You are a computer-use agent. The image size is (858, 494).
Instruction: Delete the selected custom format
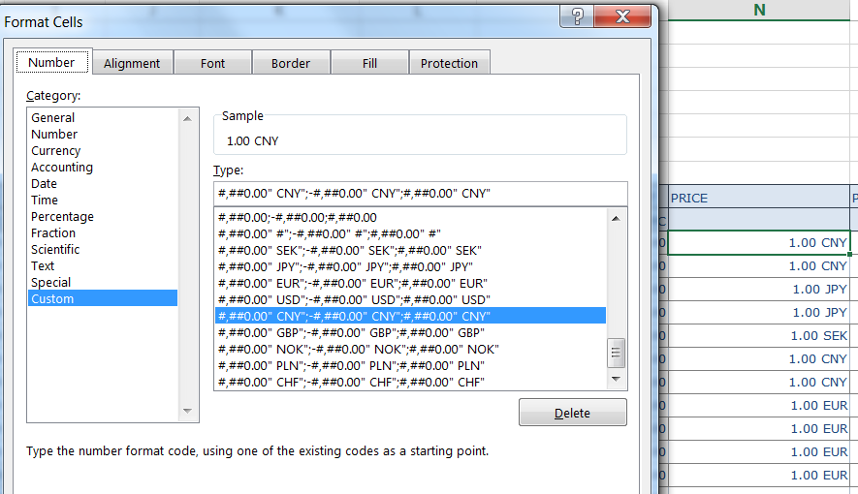point(572,413)
